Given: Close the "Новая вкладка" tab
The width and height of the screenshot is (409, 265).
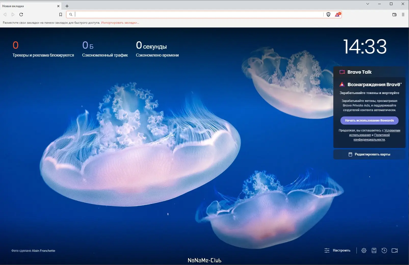Looking at the screenshot, I should pos(58,6).
